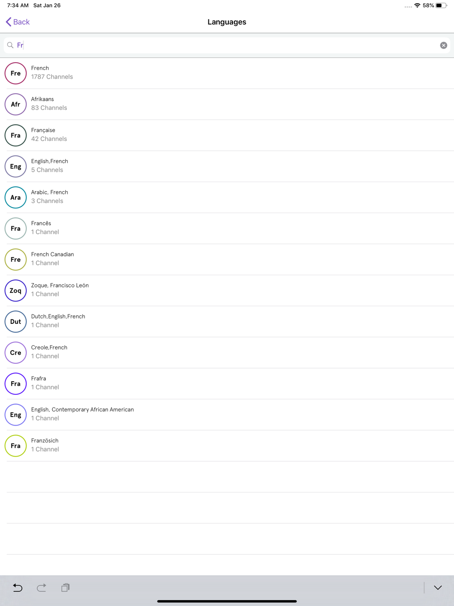
Task: Tap the paste clipboard icon
Action: click(x=65, y=587)
